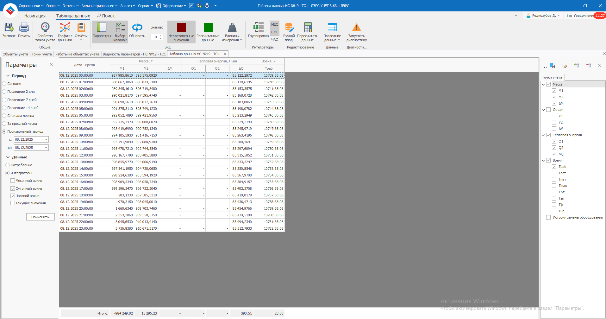Open Выбор колонок column chooser
This screenshot has width=606, height=319.
pyautogui.click(x=120, y=28)
